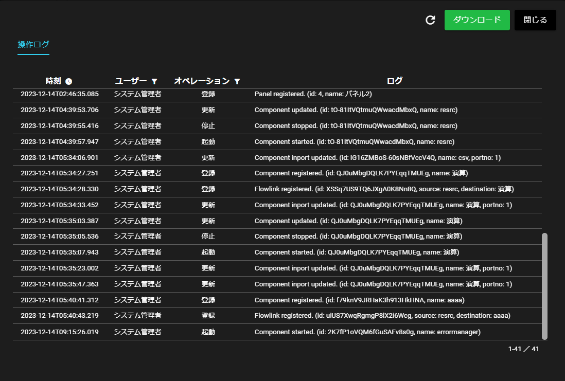The width and height of the screenshot is (565, 381).
Task: Open the オペレーション column filter icon
Action: tap(237, 81)
